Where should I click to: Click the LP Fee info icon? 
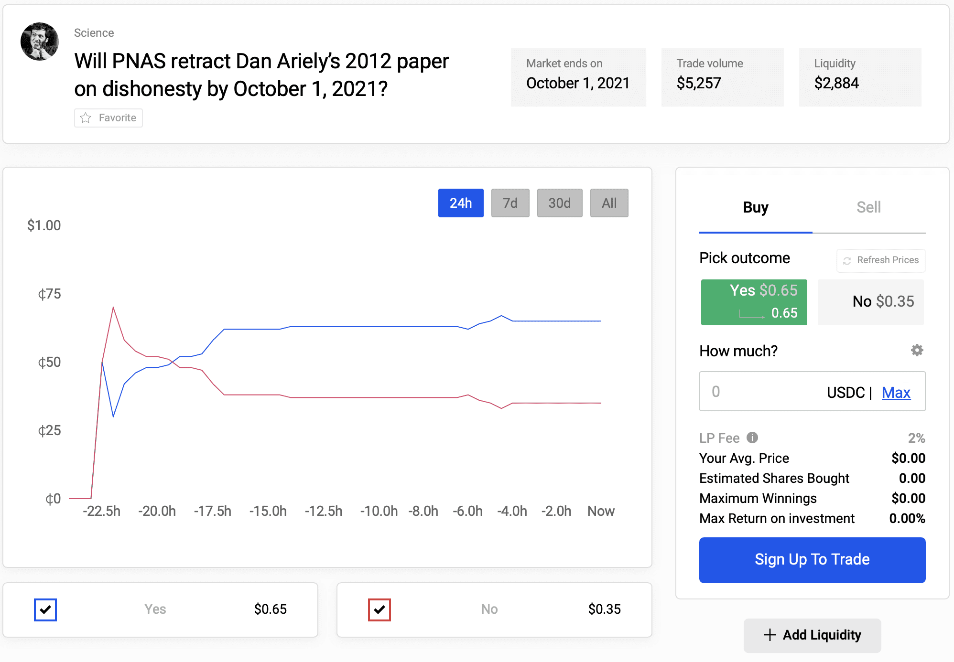click(x=752, y=438)
